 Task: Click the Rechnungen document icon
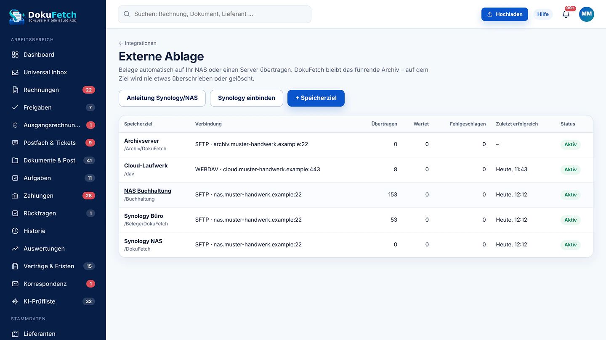[15, 90]
